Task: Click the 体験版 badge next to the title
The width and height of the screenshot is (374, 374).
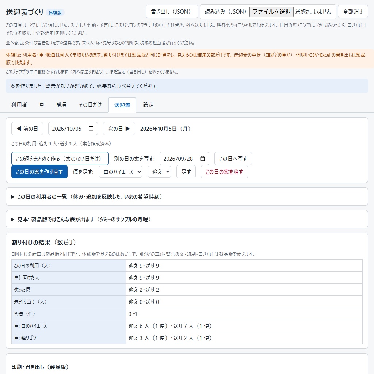Action: point(55,12)
